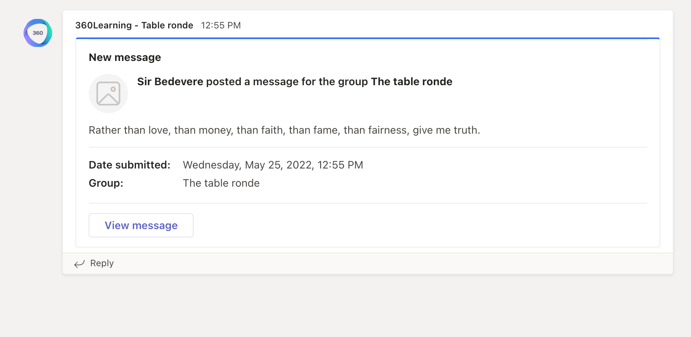Viewport: 691px width, 337px height.
Task: Open the sender name 360Learning - Table ronde
Action: click(134, 25)
